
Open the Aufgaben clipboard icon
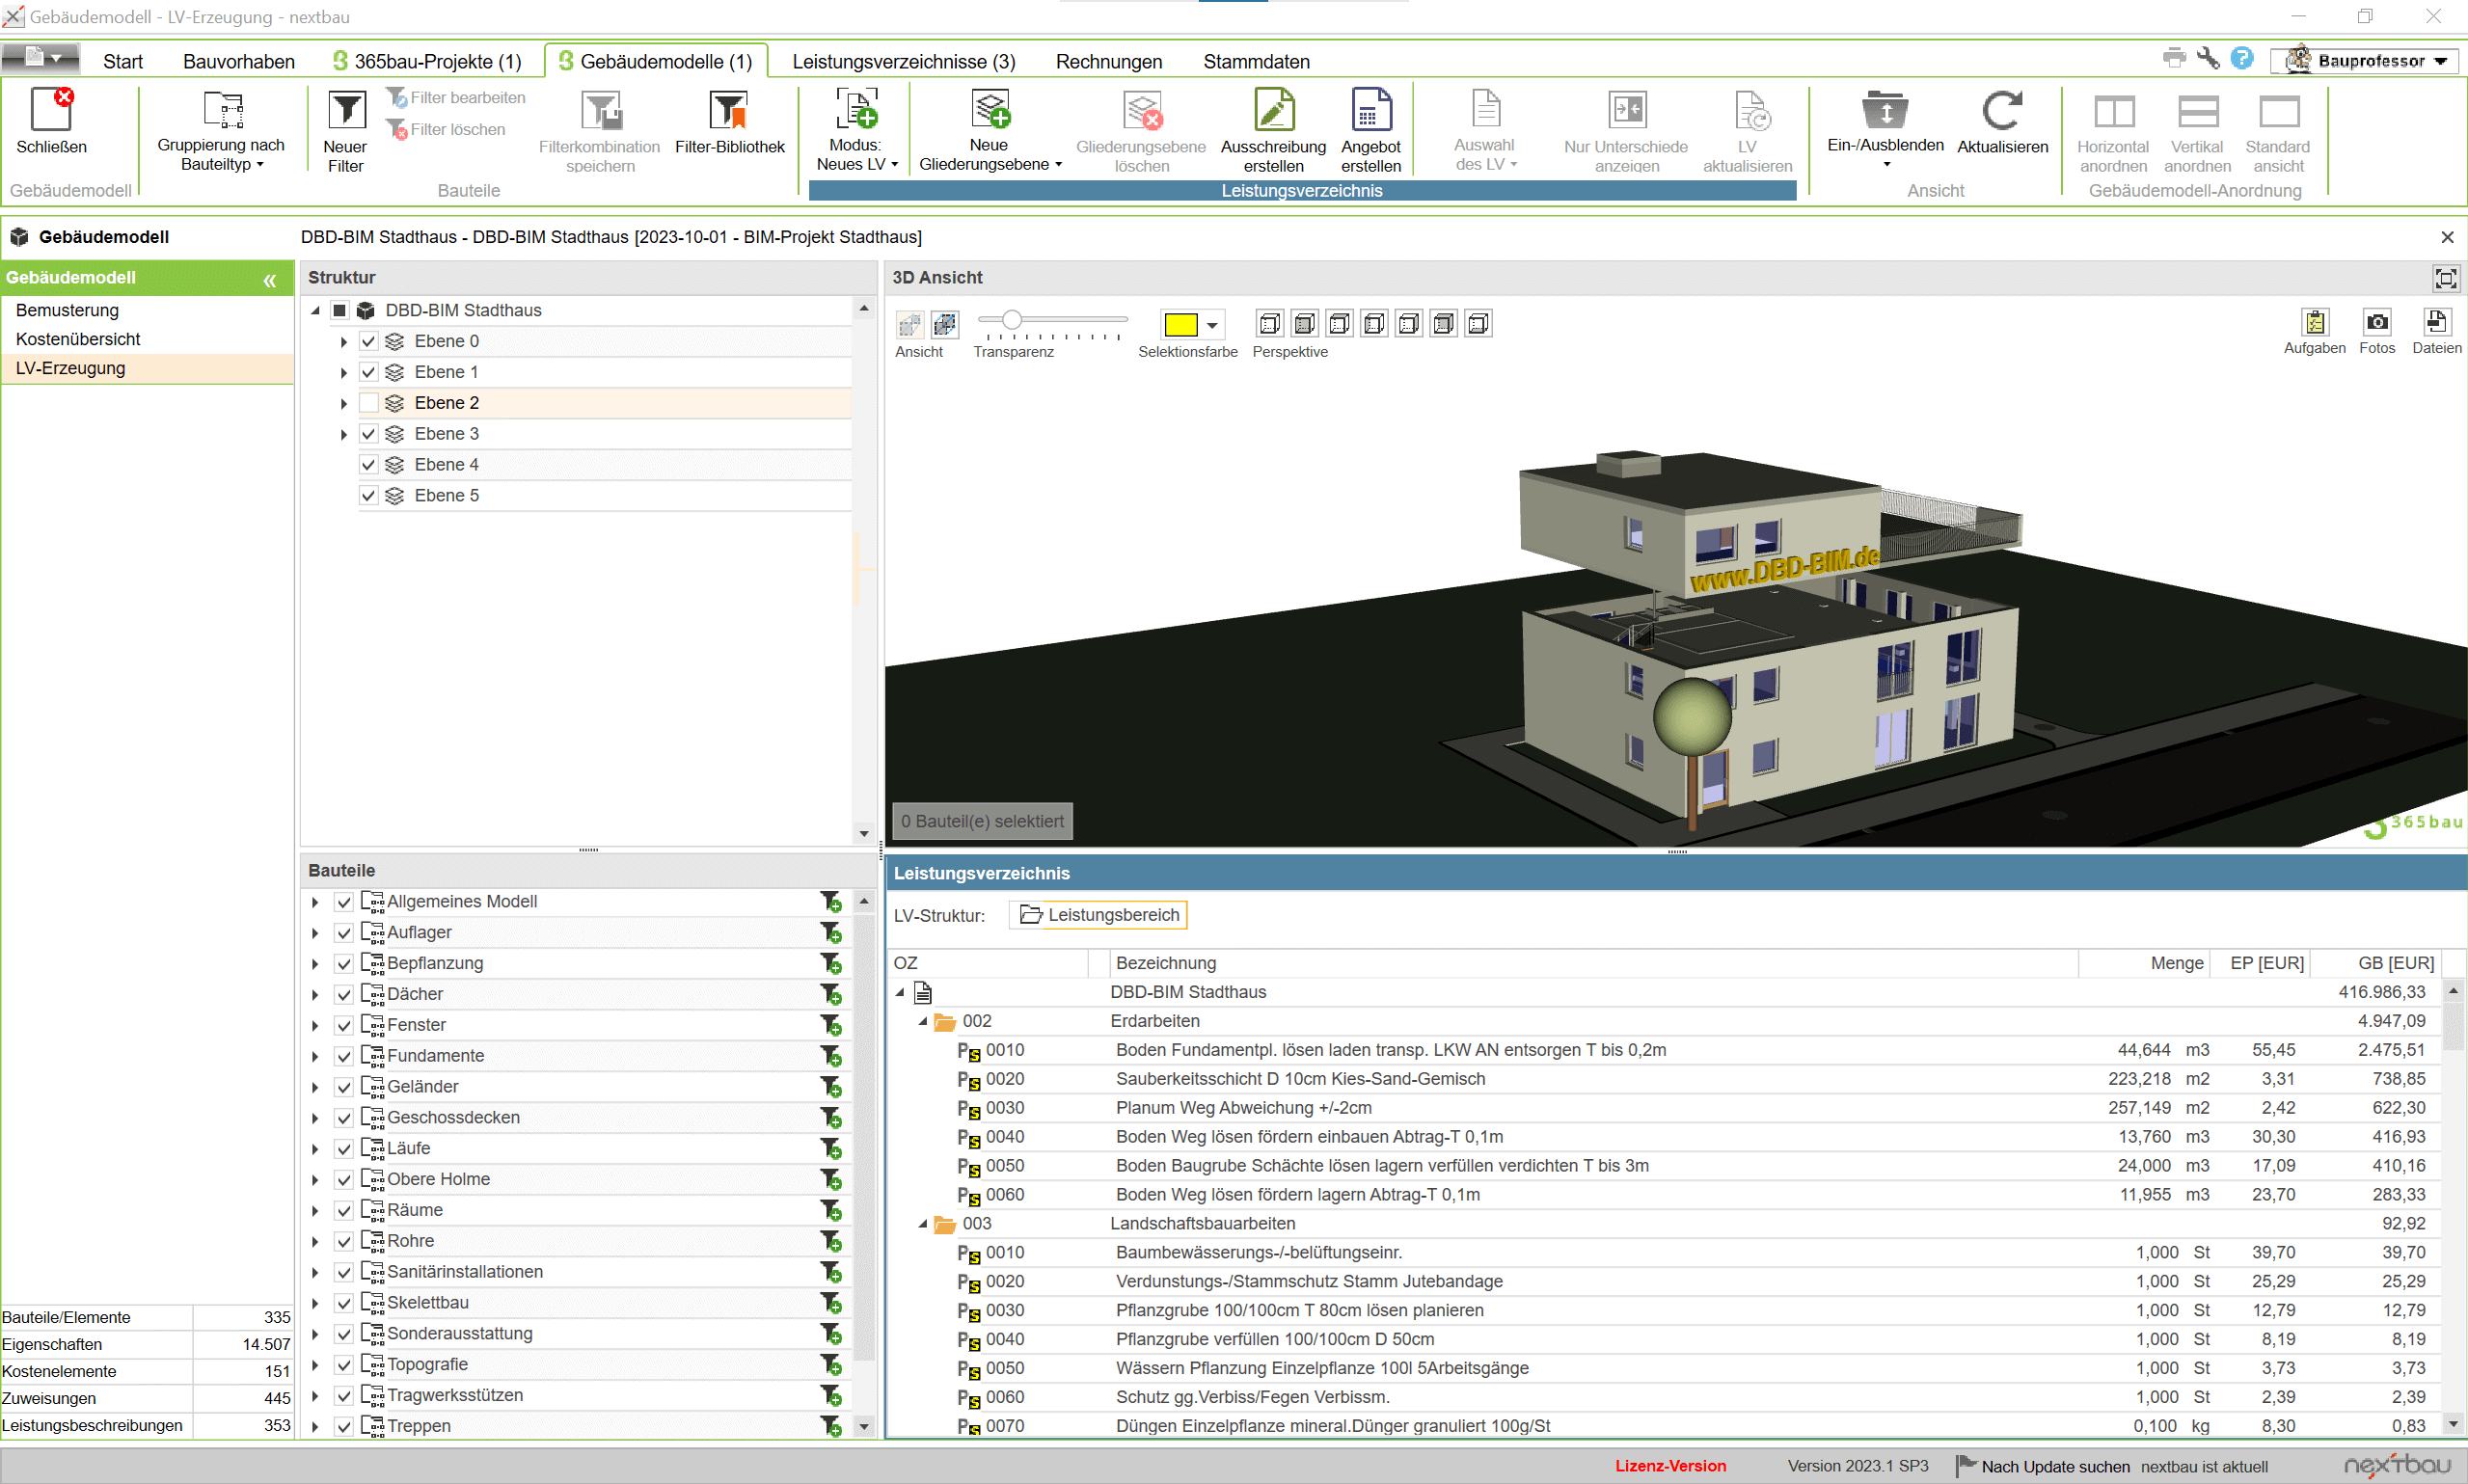pyautogui.click(x=2314, y=322)
